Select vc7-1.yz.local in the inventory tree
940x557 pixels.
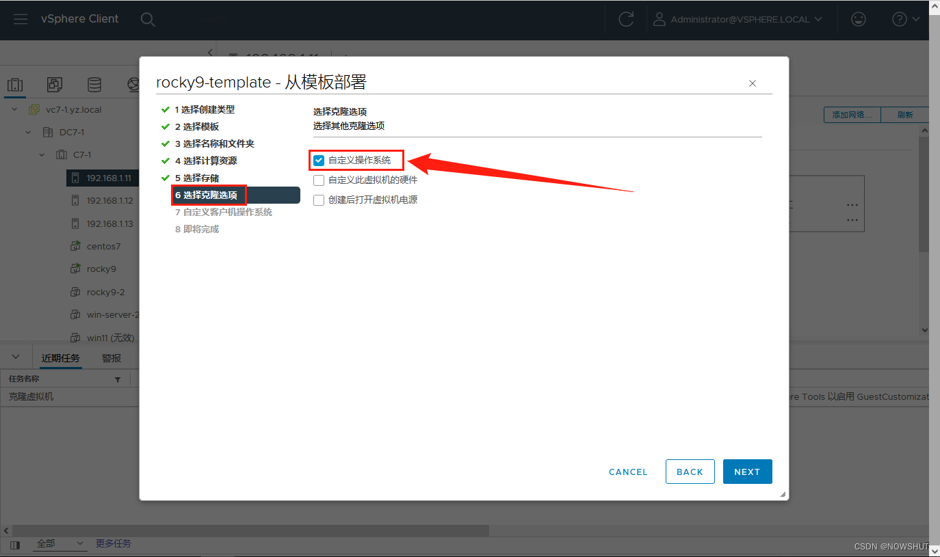point(73,109)
